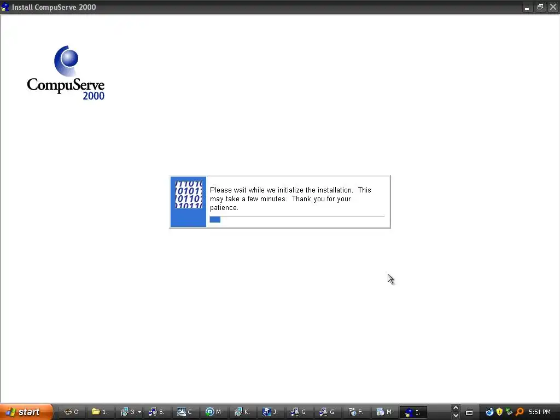Click the CompuServe 2000 logo

click(x=66, y=73)
